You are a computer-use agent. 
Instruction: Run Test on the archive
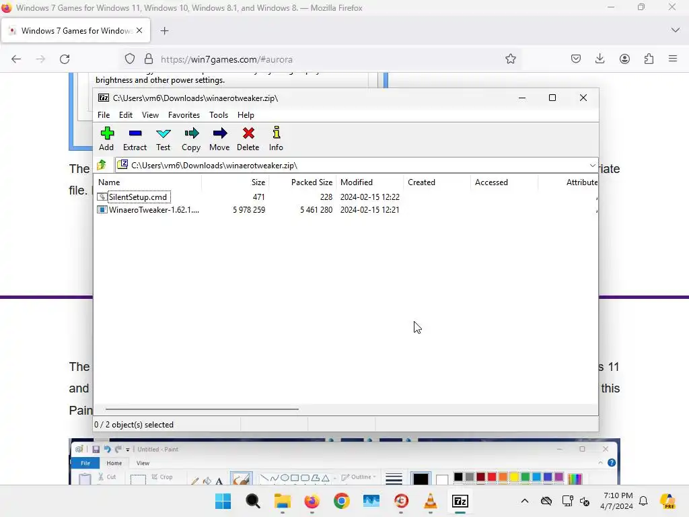tap(163, 139)
